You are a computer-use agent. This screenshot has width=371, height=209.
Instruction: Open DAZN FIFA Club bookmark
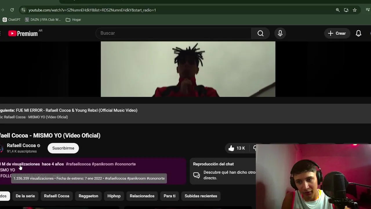43,20
